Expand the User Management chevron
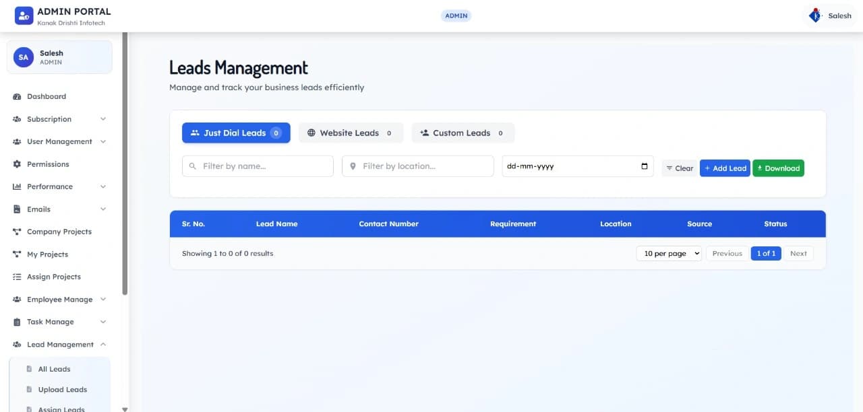The width and height of the screenshot is (863, 412). point(103,141)
